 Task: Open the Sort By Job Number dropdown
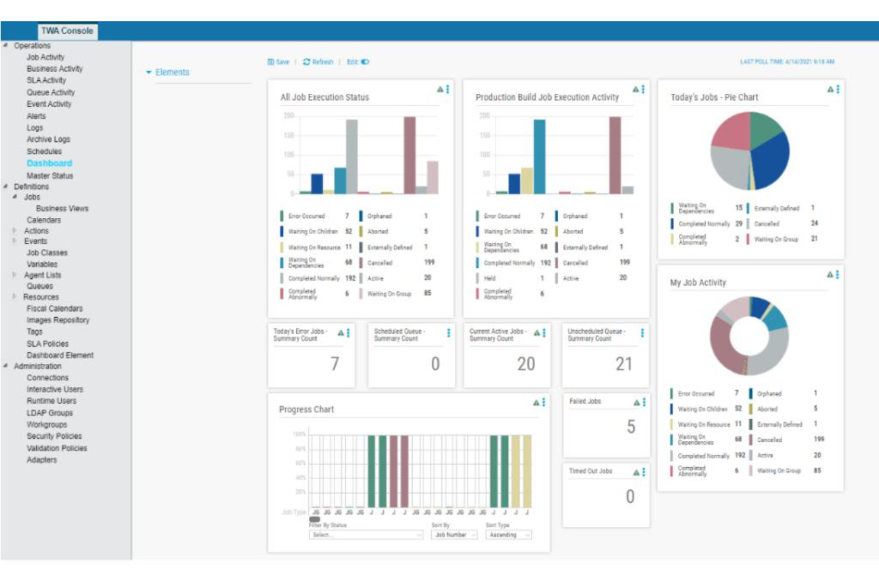pos(454,535)
